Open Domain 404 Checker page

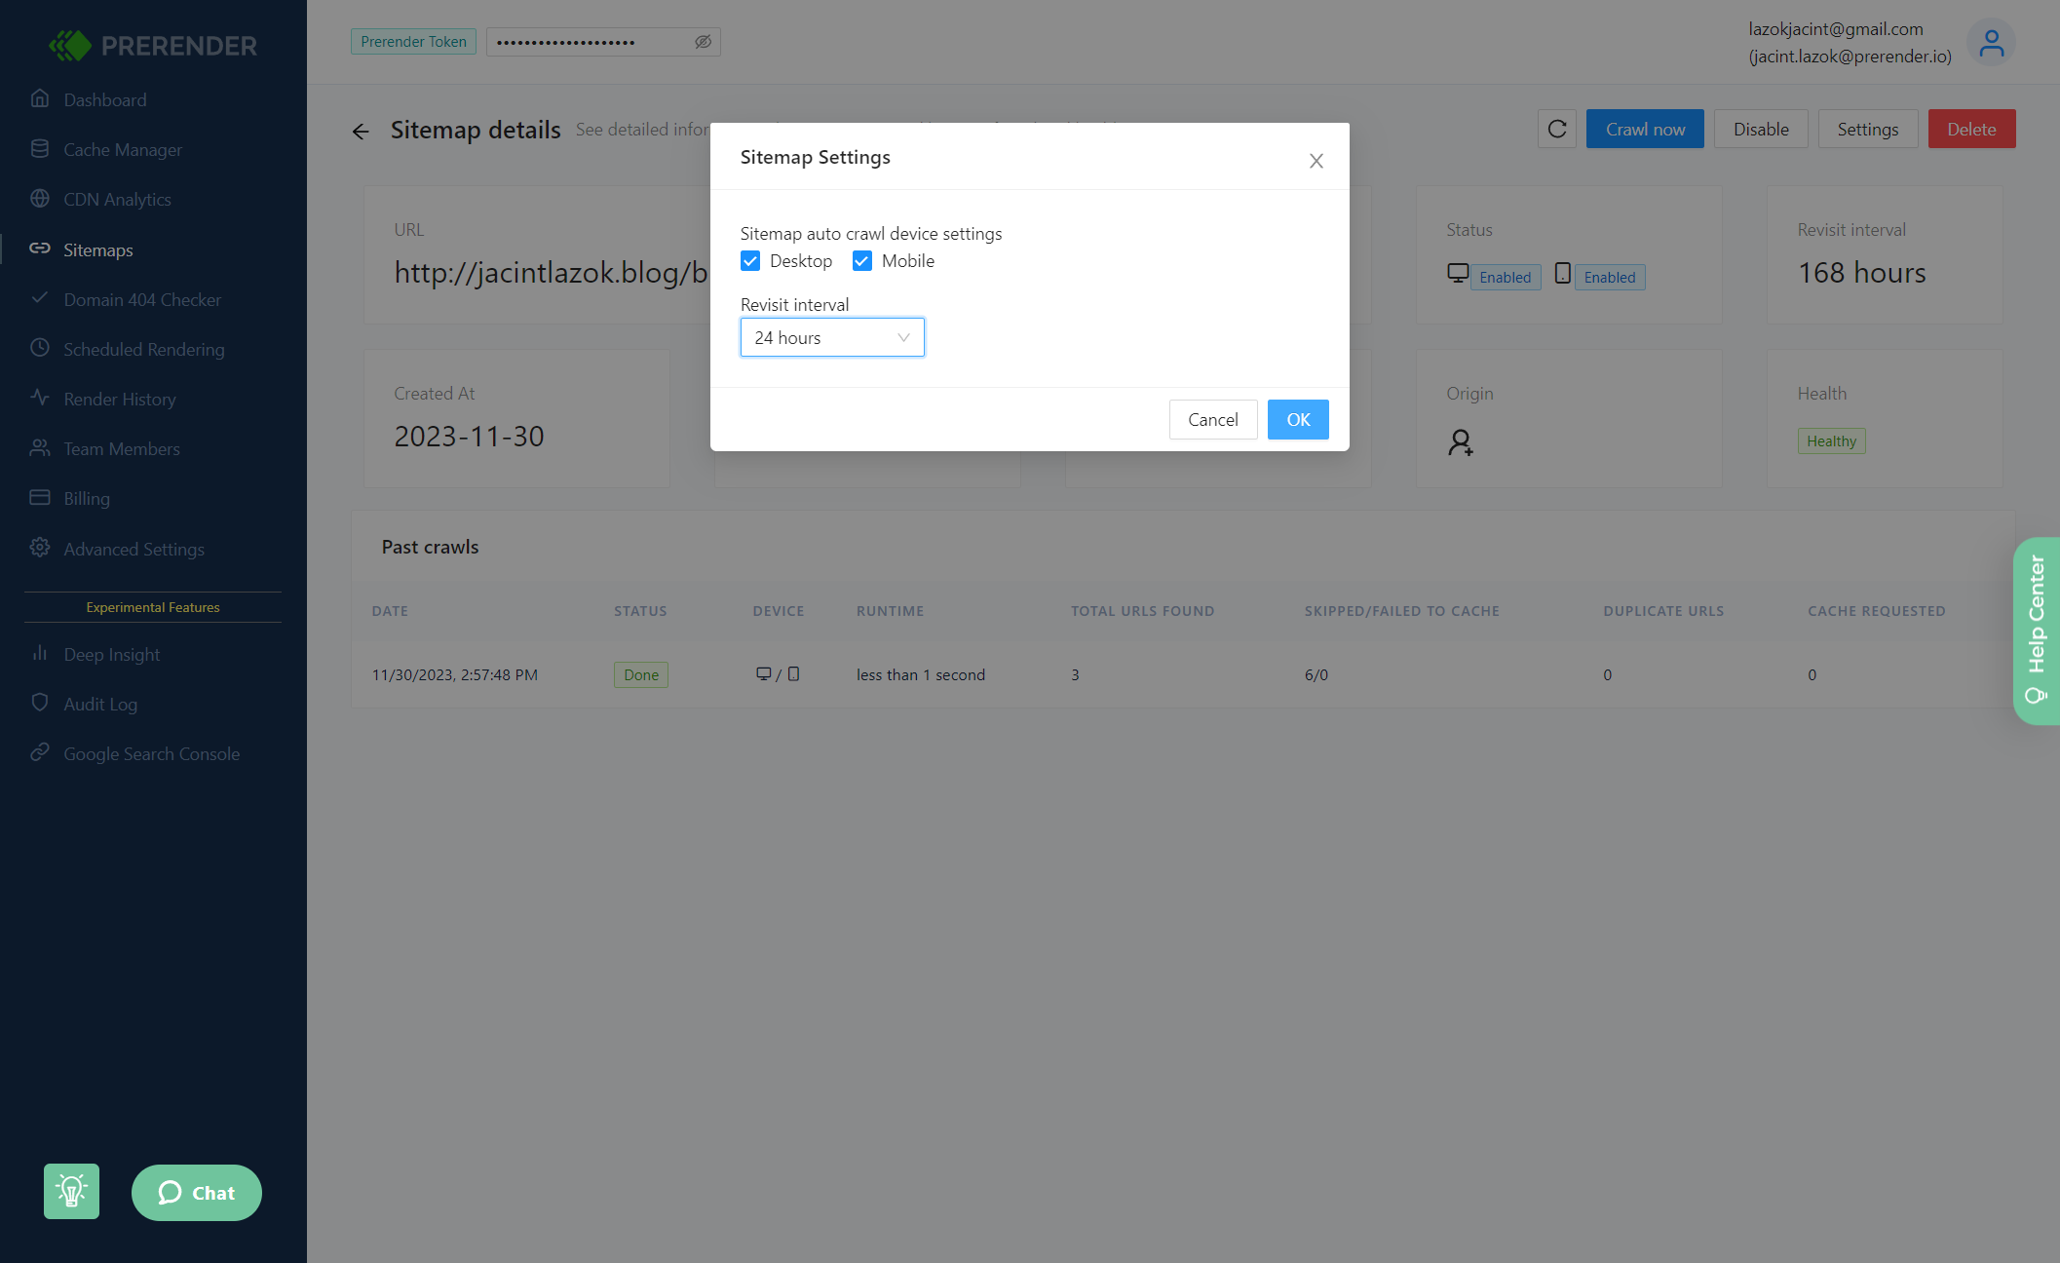coord(142,299)
